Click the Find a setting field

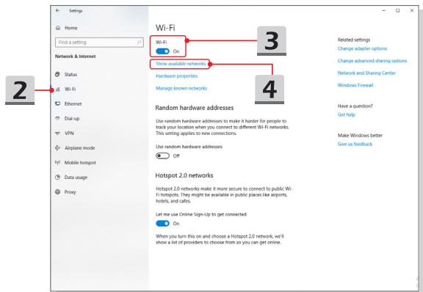99,43
